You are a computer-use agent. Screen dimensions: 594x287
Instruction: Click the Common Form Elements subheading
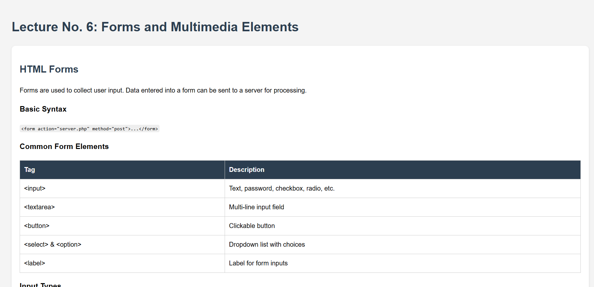[x=64, y=147]
